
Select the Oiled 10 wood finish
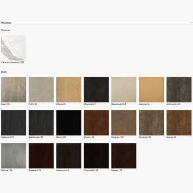69,90
